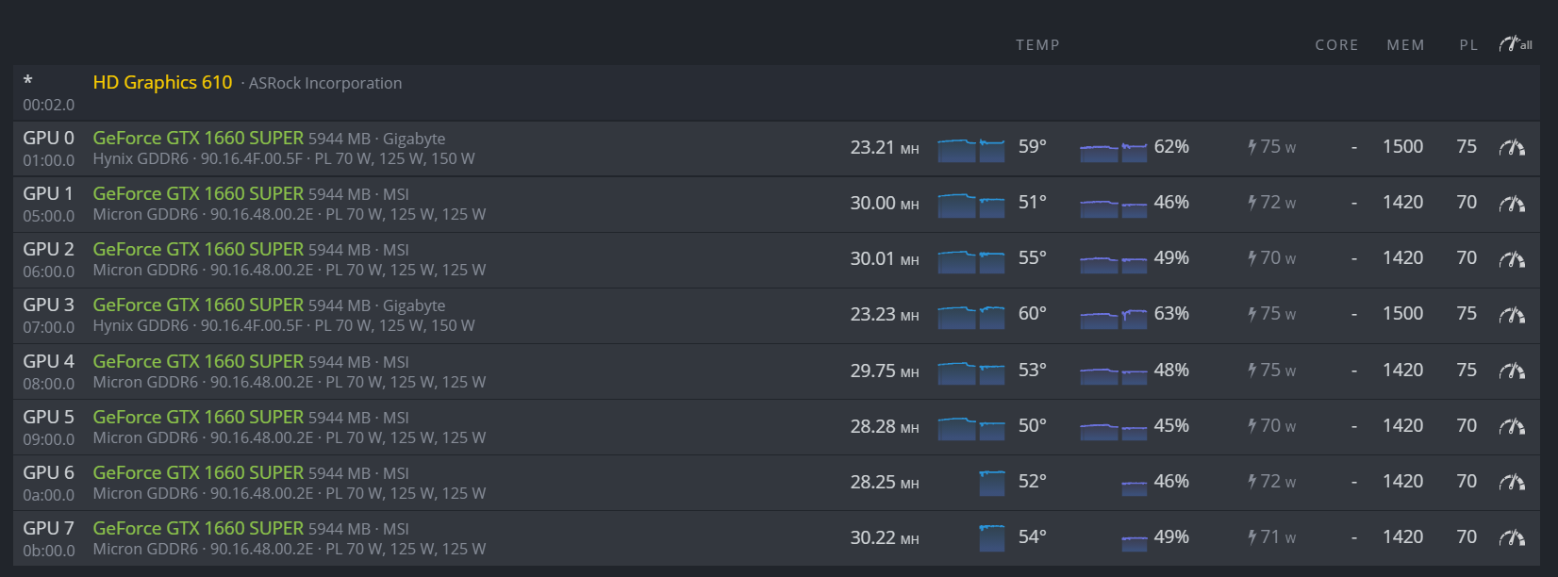The width and height of the screenshot is (1558, 577).
Task: Select the GPU 2 overclock speedometer icon
Action: click(x=1512, y=258)
